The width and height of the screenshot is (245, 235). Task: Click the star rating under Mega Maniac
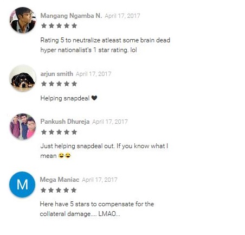[x=59, y=190]
